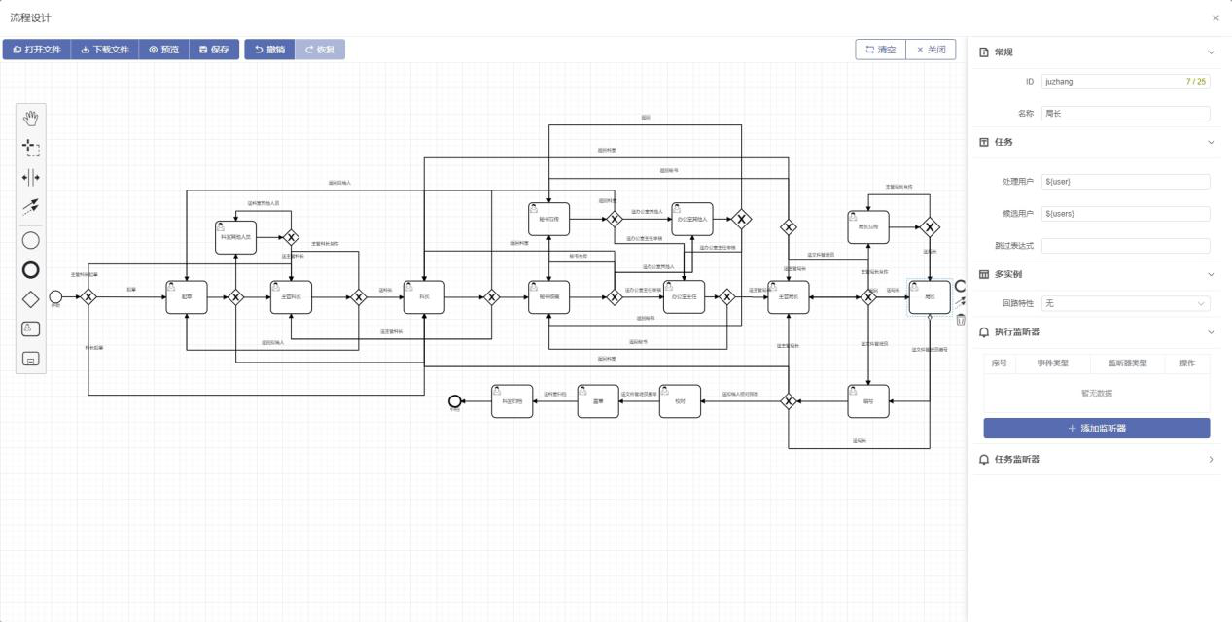The image size is (1232, 622).
Task: Collapse the 常规 section
Action: [x=1211, y=52]
